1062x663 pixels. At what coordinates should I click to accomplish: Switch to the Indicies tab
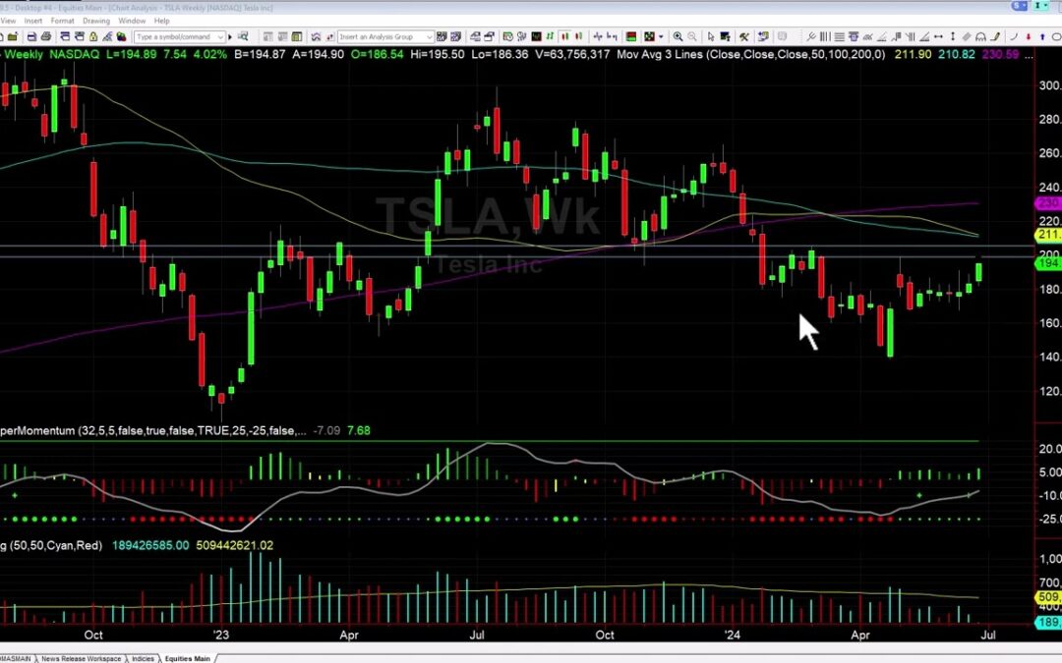pyautogui.click(x=143, y=659)
